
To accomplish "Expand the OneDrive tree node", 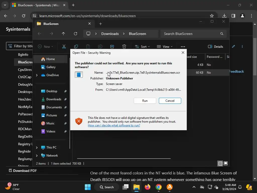I will tap(37, 75).
